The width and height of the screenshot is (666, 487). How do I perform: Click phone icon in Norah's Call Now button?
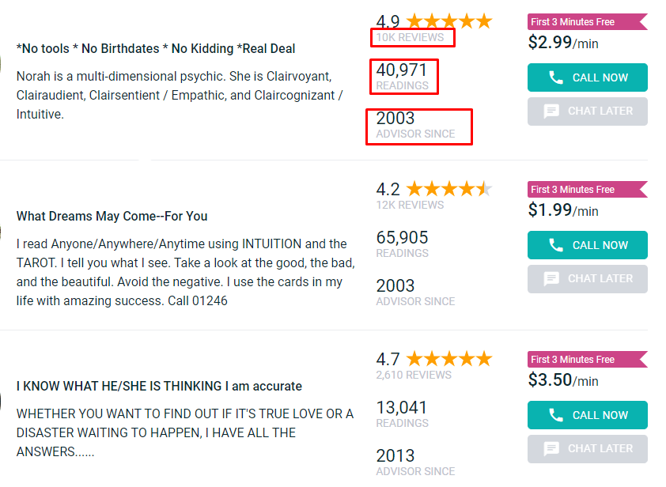pyautogui.click(x=555, y=77)
